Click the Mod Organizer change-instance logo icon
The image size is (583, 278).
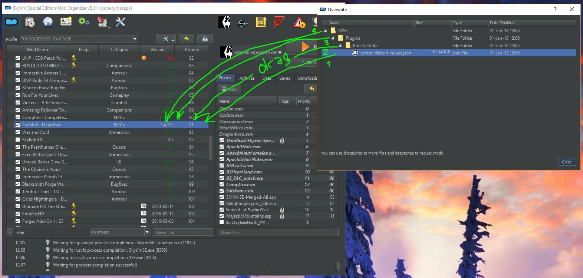click(11, 22)
